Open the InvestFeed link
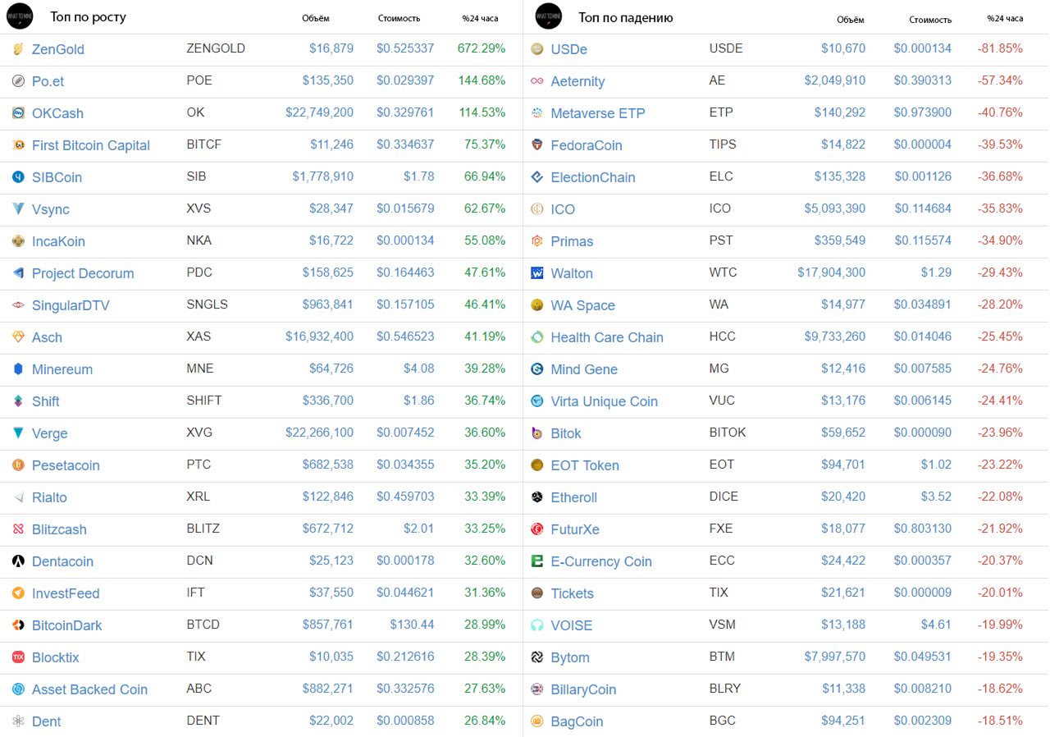Image resolution: width=1050 pixels, height=737 pixels. pyautogui.click(x=66, y=593)
